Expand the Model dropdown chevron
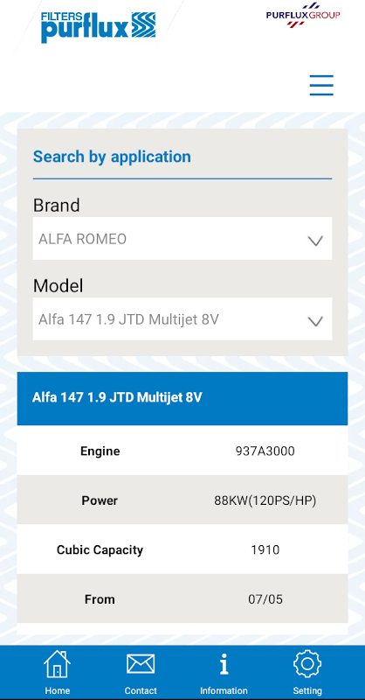Image resolution: width=365 pixels, height=700 pixels. pyautogui.click(x=315, y=321)
